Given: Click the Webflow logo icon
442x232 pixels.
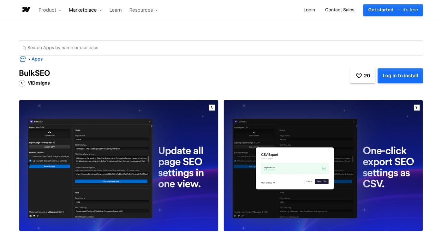Looking at the screenshot, I should pos(26,10).
